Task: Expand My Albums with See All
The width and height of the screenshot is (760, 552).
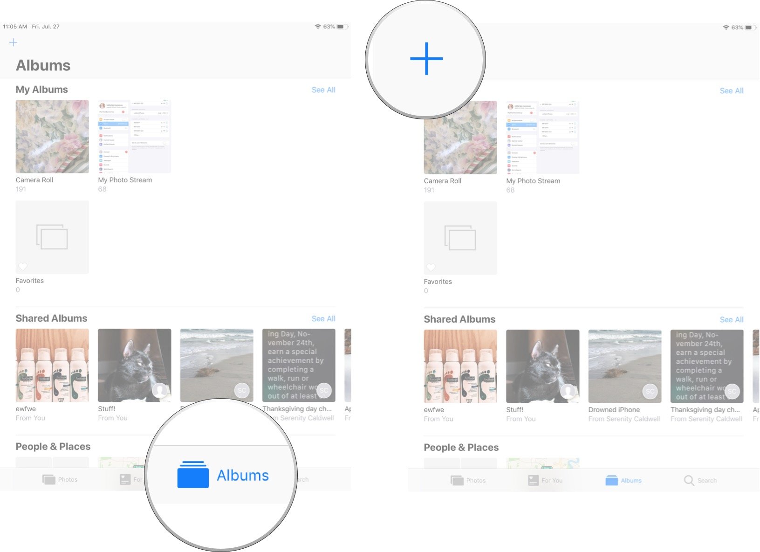Action: [x=323, y=90]
